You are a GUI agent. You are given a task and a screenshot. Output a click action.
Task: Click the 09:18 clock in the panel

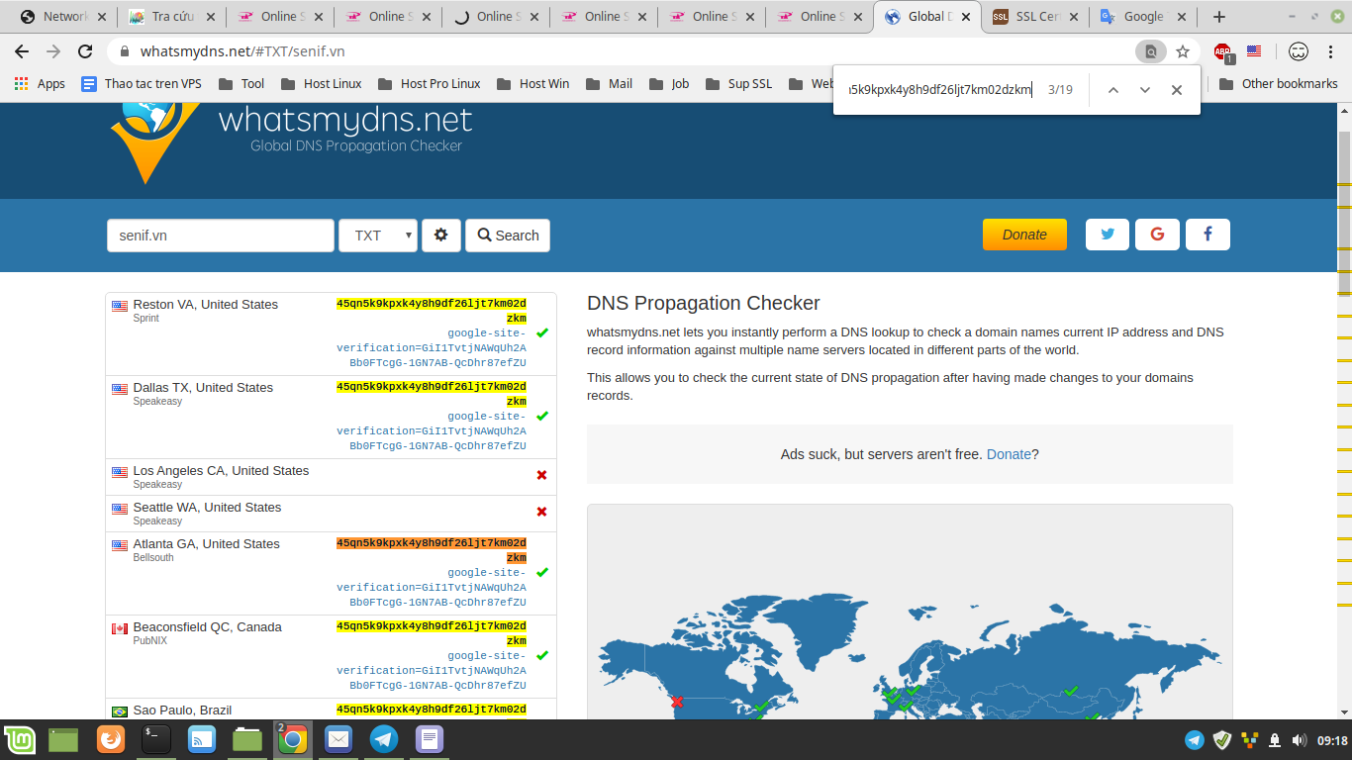pos(1333,740)
